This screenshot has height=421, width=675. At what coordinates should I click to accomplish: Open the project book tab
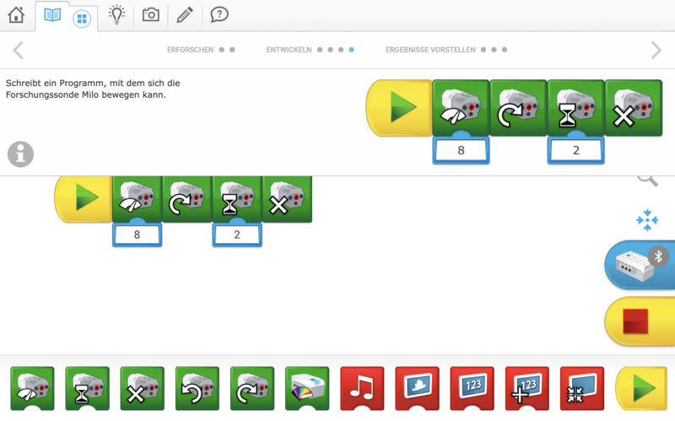click(x=52, y=15)
